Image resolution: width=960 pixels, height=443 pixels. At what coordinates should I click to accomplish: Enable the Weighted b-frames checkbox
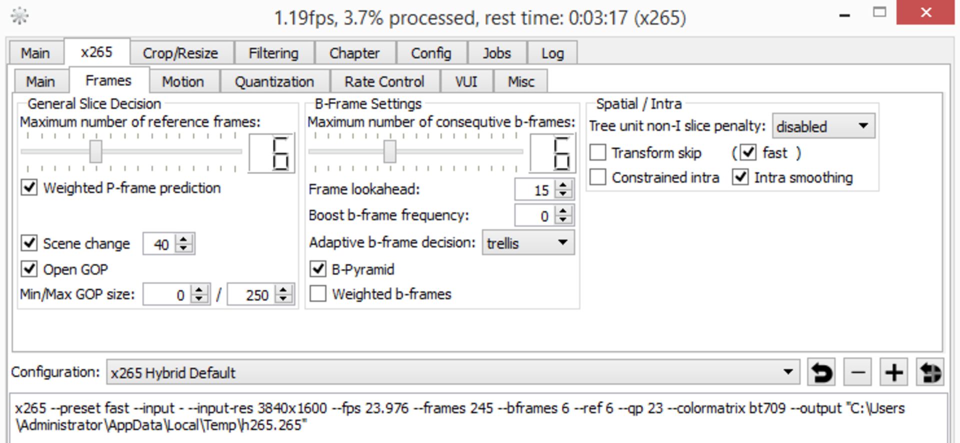coord(318,293)
